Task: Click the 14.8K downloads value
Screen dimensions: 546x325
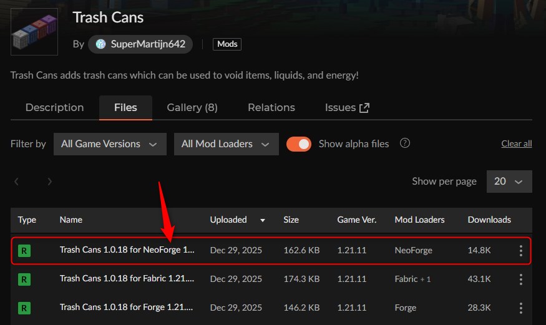Action: pyautogui.click(x=479, y=251)
